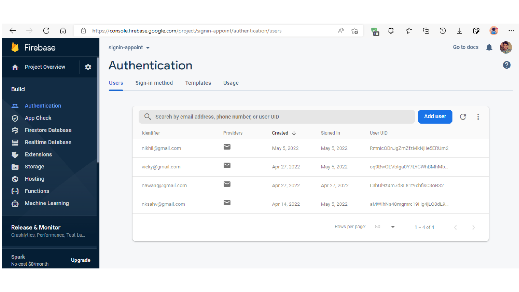
Task: Open the Authentication section in sidebar
Action: pos(43,105)
